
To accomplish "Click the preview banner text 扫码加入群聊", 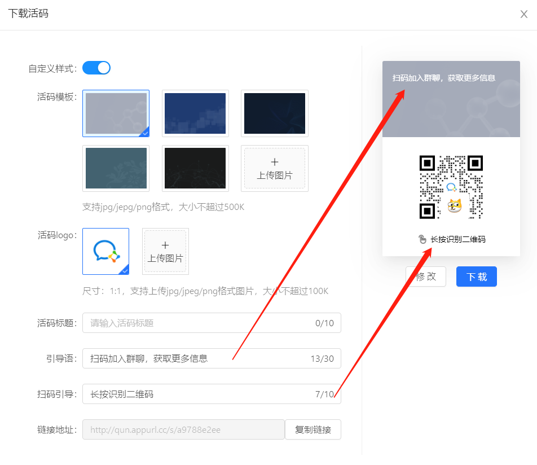I will 444,78.
